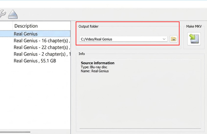
Task: Select Real Genius - 16 chapter(s) title
Action: point(42,41)
